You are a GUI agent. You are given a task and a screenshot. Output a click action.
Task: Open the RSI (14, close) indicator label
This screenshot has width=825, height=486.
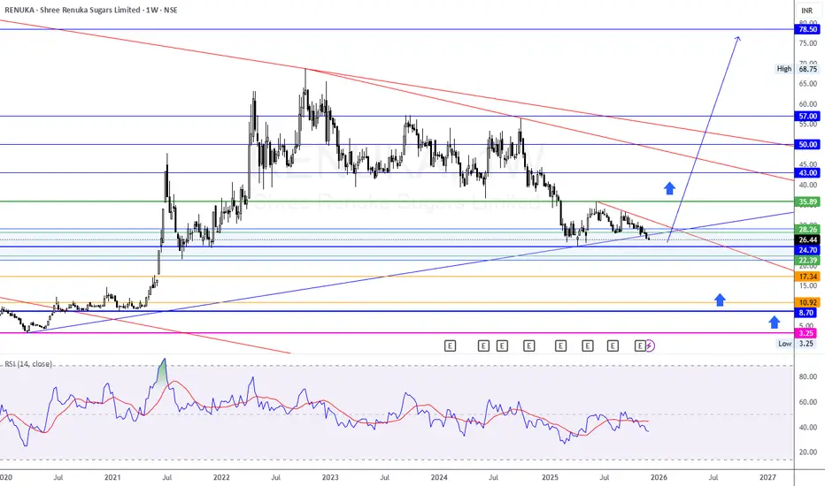tap(29, 363)
